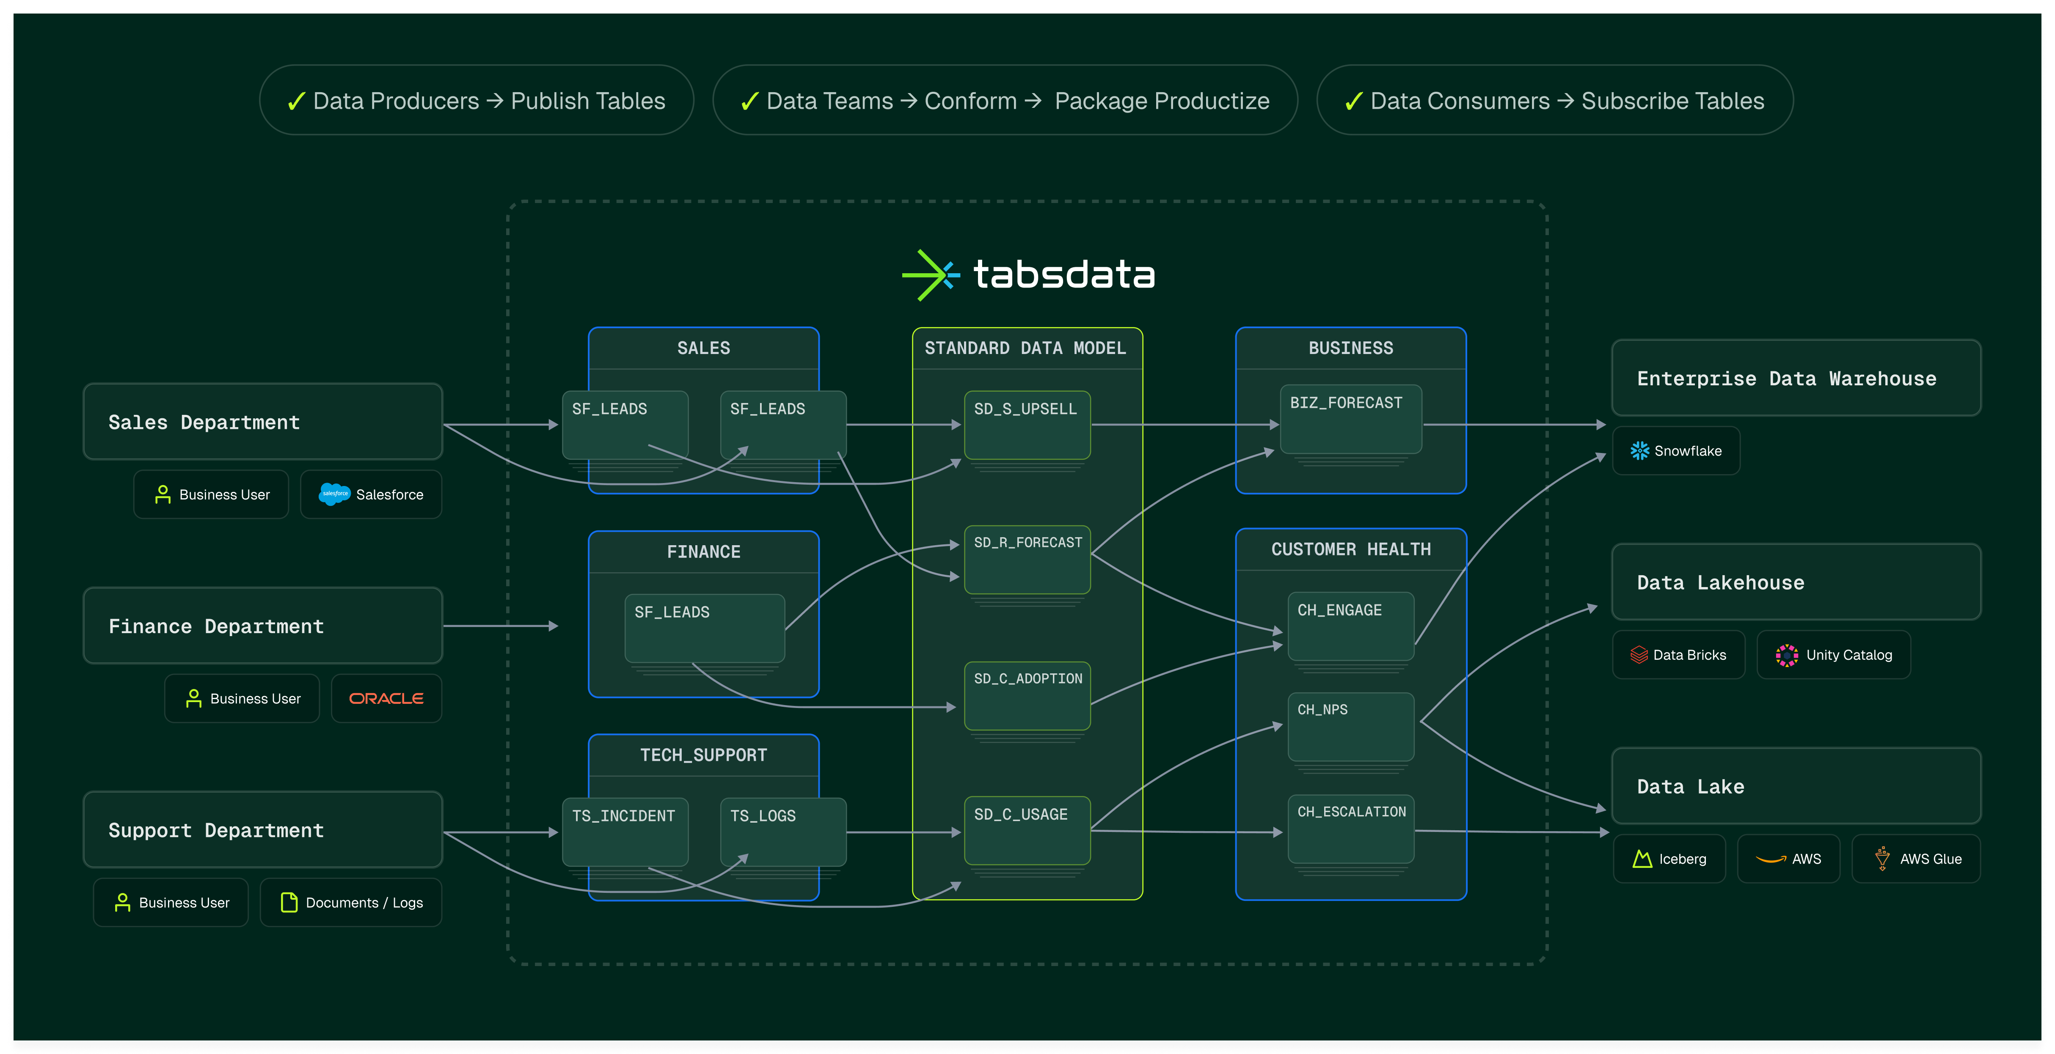Select the Data Consumers → Subscribe Tables pill
The image size is (2055, 1054).
click(1555, 101)
